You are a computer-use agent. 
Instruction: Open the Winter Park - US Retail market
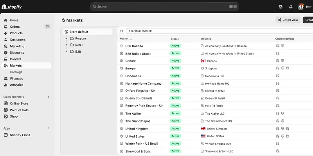pyautogui.click(x=142, y=144)
